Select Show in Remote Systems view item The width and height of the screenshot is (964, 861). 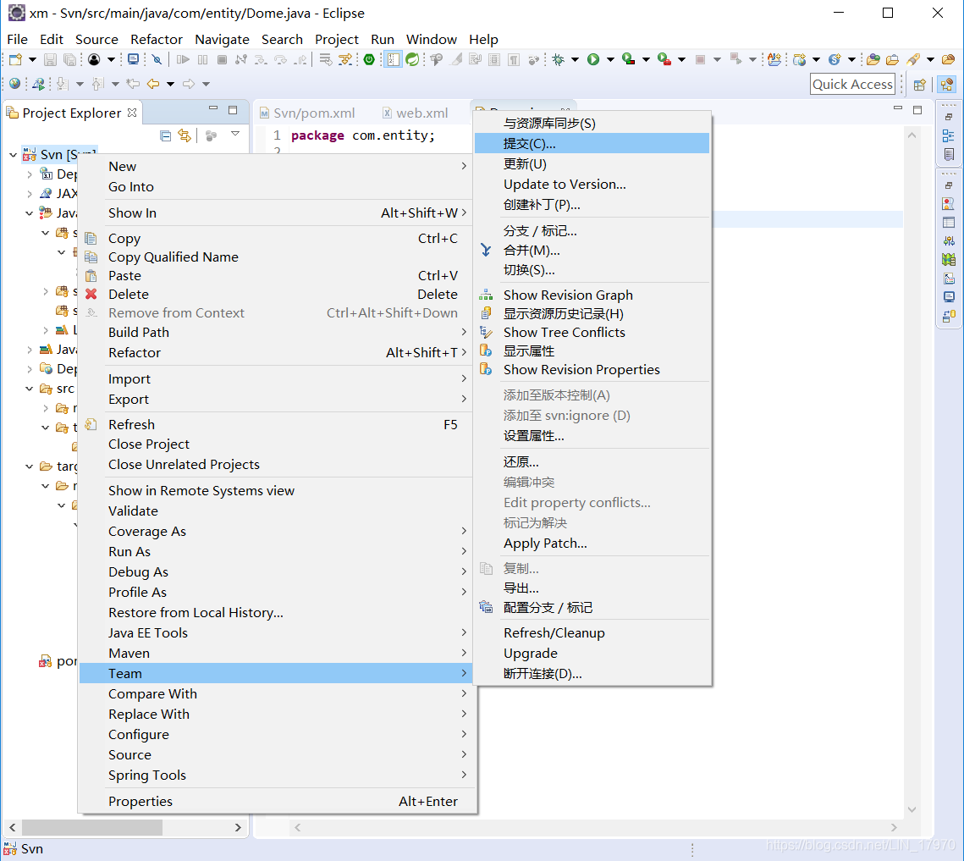point(275,491)
